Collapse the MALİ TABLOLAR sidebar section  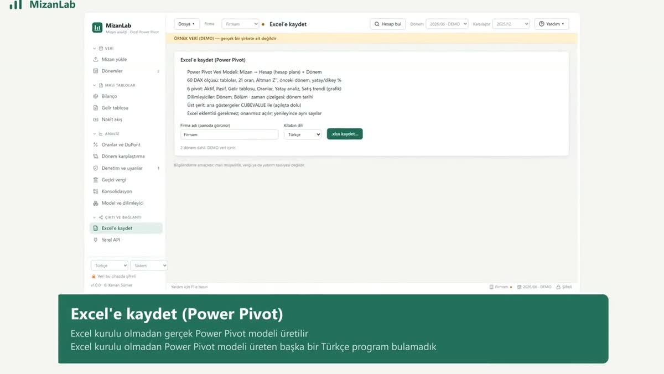tap(95, 86)
